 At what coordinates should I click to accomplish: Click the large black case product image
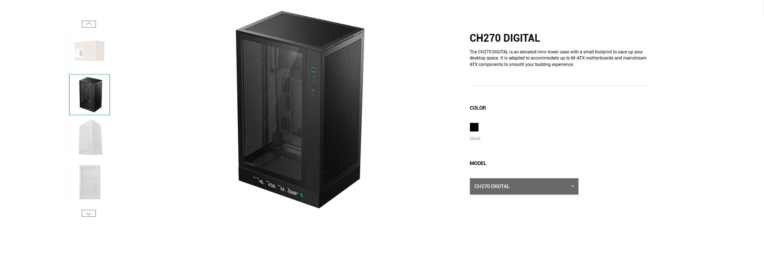(x=300, y=110)
